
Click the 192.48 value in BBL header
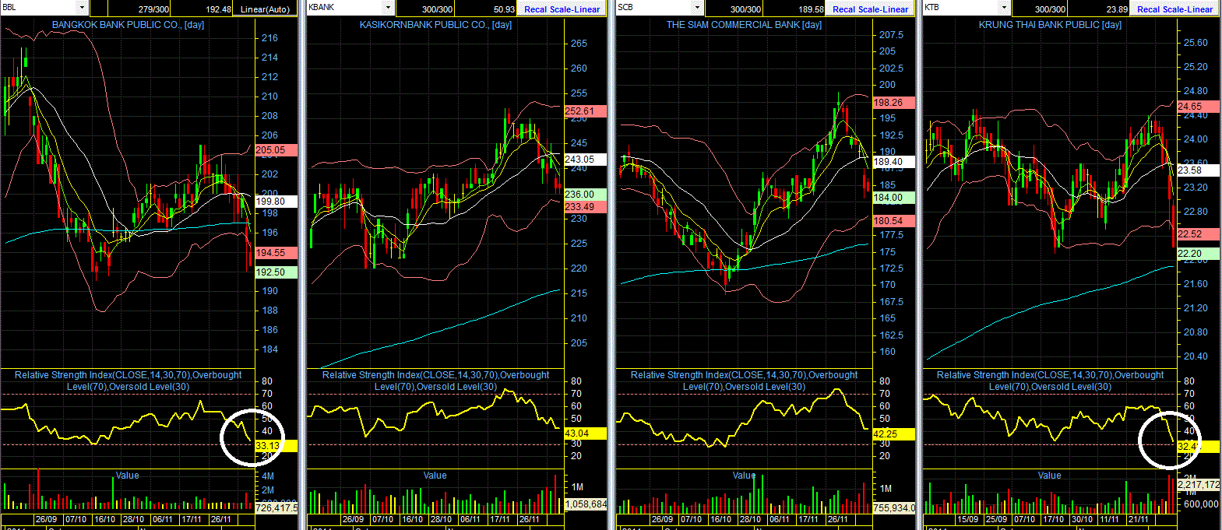pos(218,9)
